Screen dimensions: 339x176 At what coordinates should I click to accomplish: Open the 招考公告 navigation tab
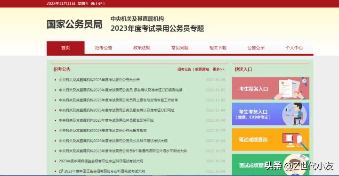pos(104,48)
